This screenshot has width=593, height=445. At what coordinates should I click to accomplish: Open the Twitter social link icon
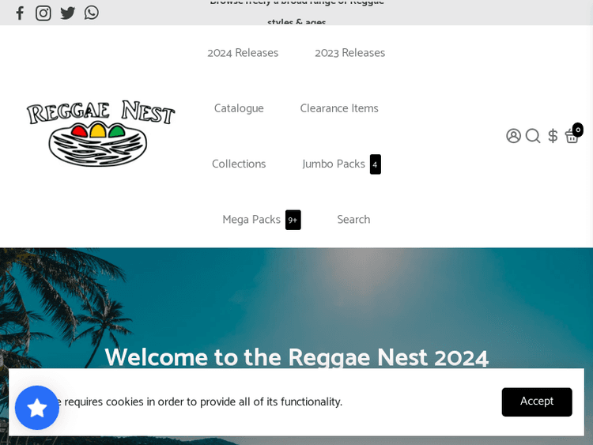point(68,13)
